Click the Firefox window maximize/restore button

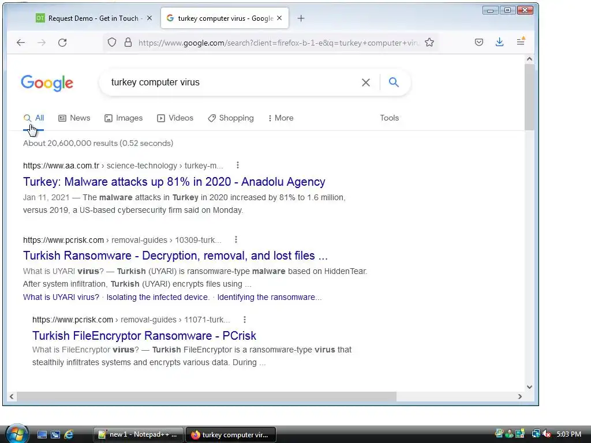coord(507,10)
